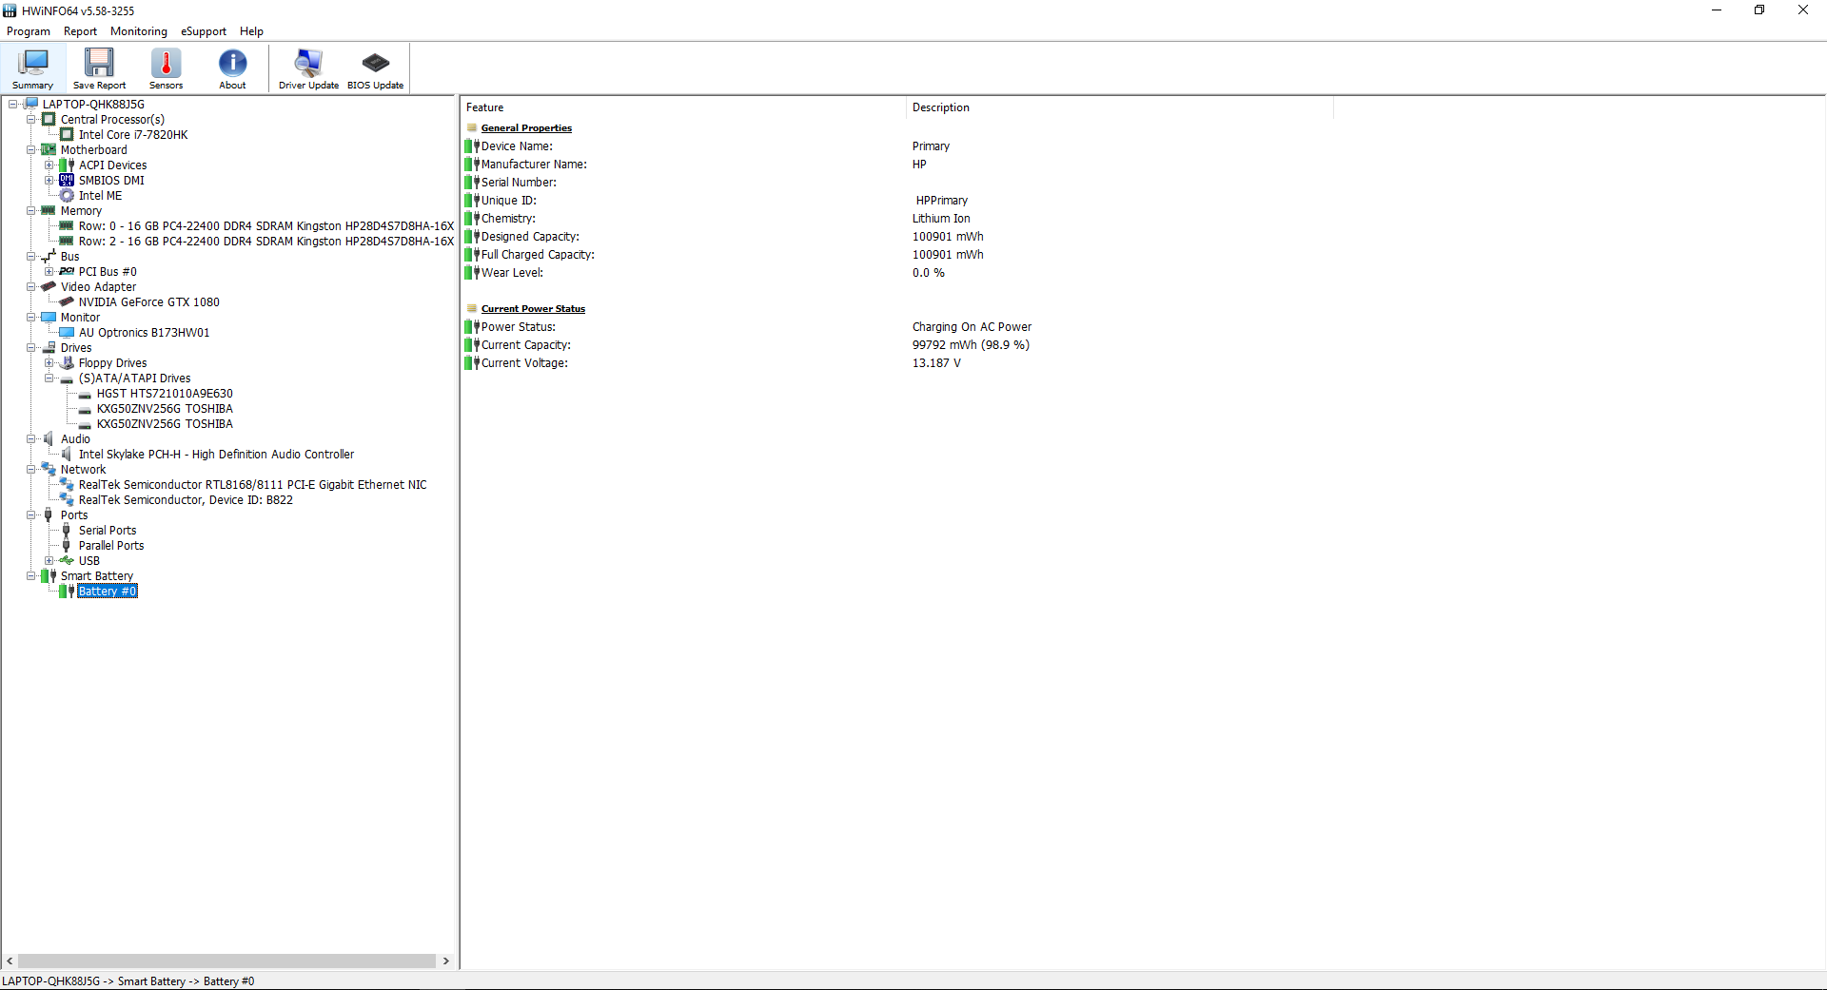Click the Charging On AC Power value
1827x990 pixels.
click(972, 327)
